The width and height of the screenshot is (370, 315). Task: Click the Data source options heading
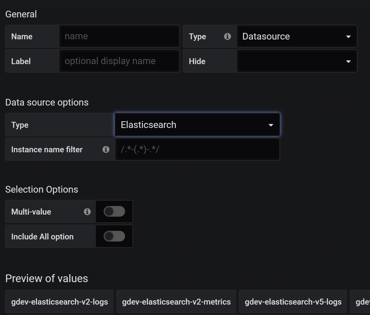point(47,102)
